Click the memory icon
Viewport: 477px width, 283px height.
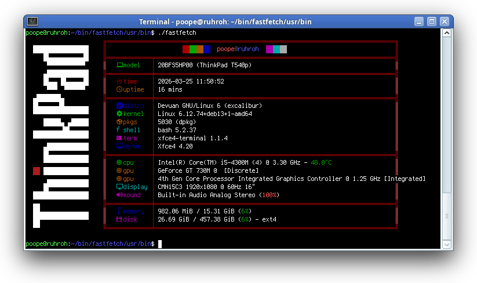119,211
